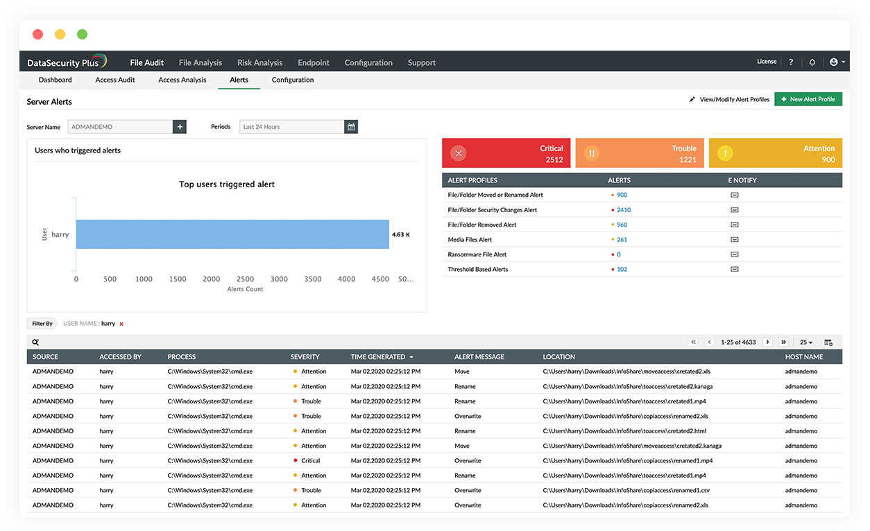Remove the USER NAME harry filter

click(121, 324)
